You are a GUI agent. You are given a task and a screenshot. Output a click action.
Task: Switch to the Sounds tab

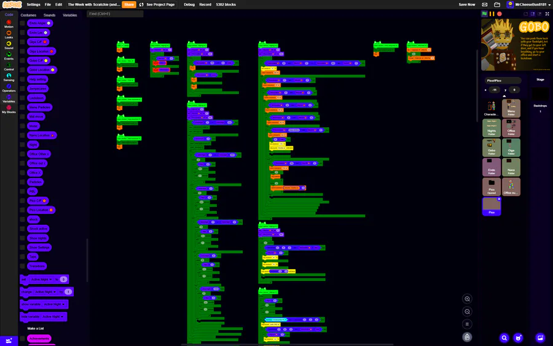point(49,15)
